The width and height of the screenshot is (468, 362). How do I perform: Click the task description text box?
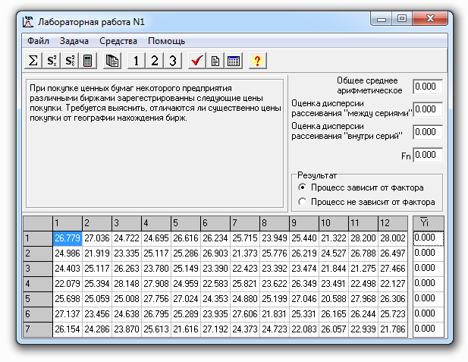[155, 143]
